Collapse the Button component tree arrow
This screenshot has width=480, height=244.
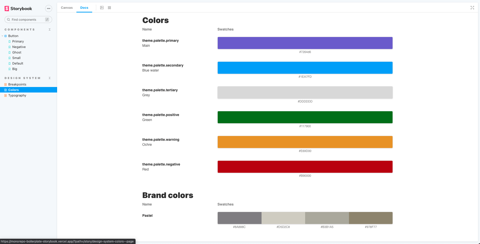tap(3, 36)
